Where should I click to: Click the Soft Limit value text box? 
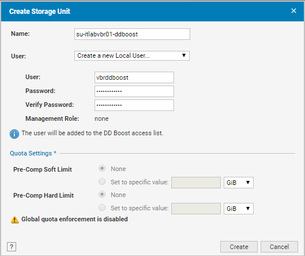click(196, 183)
